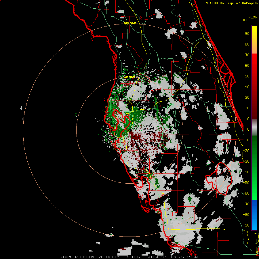Click the Storm Relative Velocity KTBW caption
259x259 pixels.
[129, 257]
